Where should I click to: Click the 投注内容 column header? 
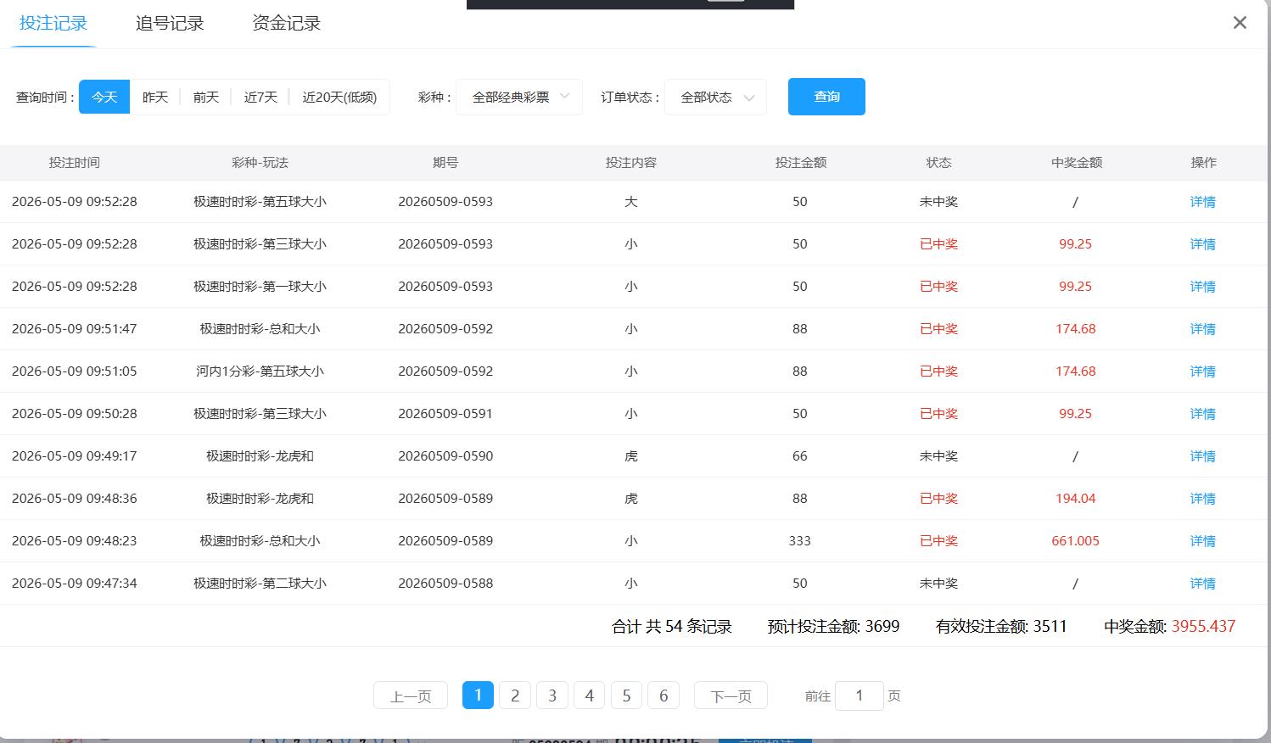coord(630,162)
